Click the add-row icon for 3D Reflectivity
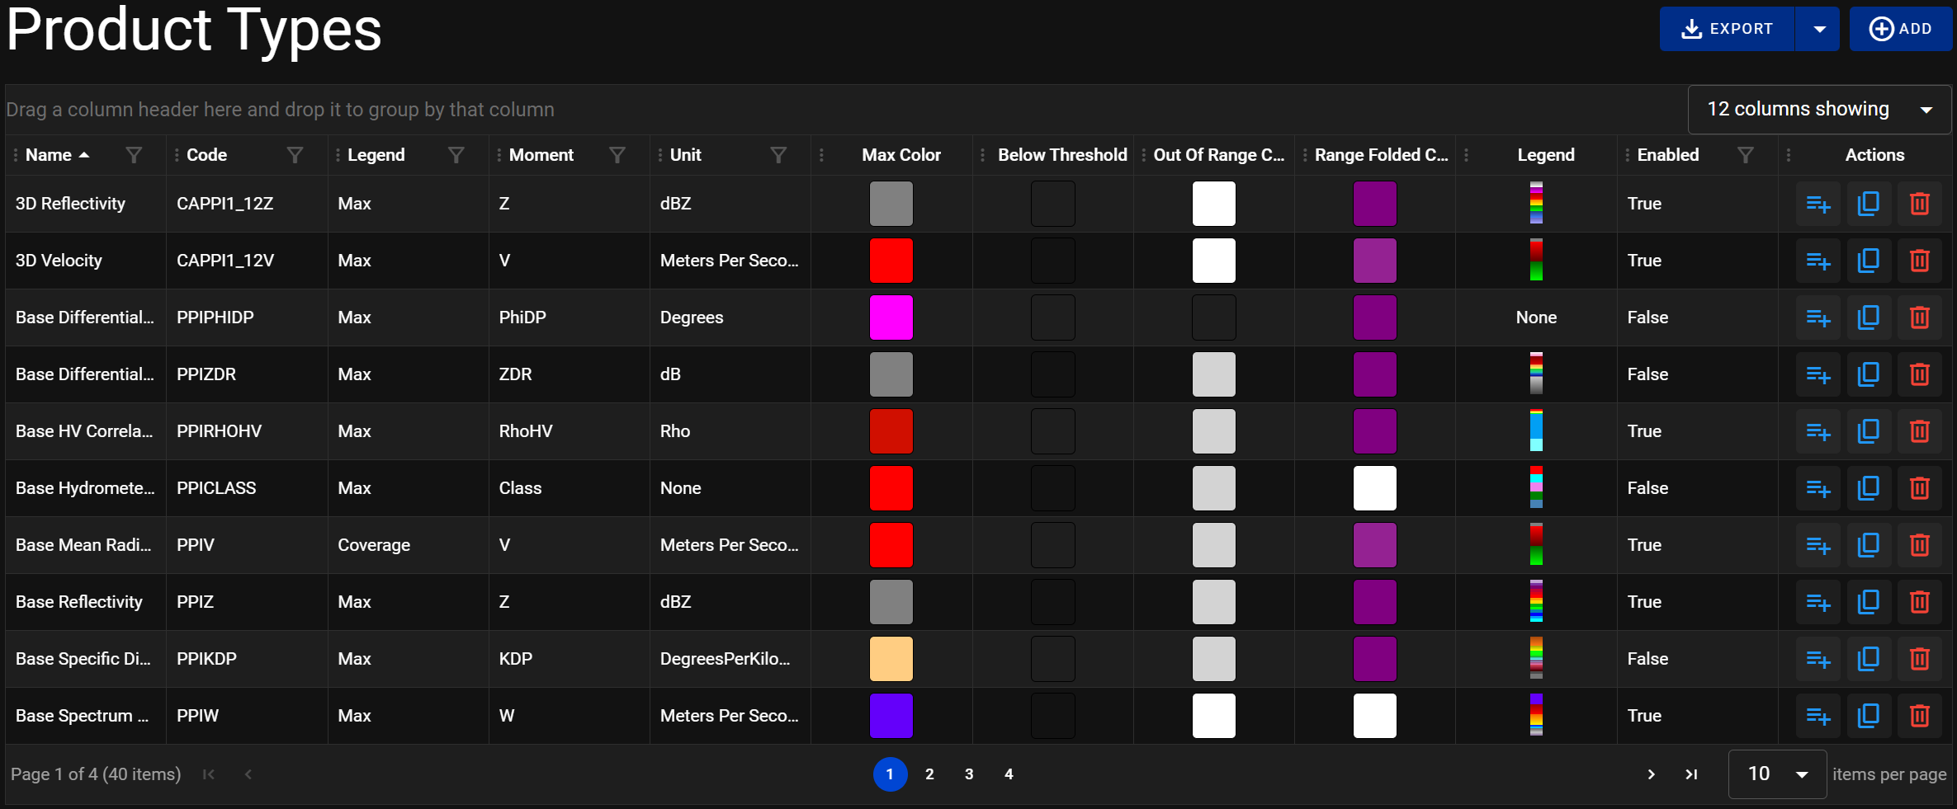 point(1818,204)
